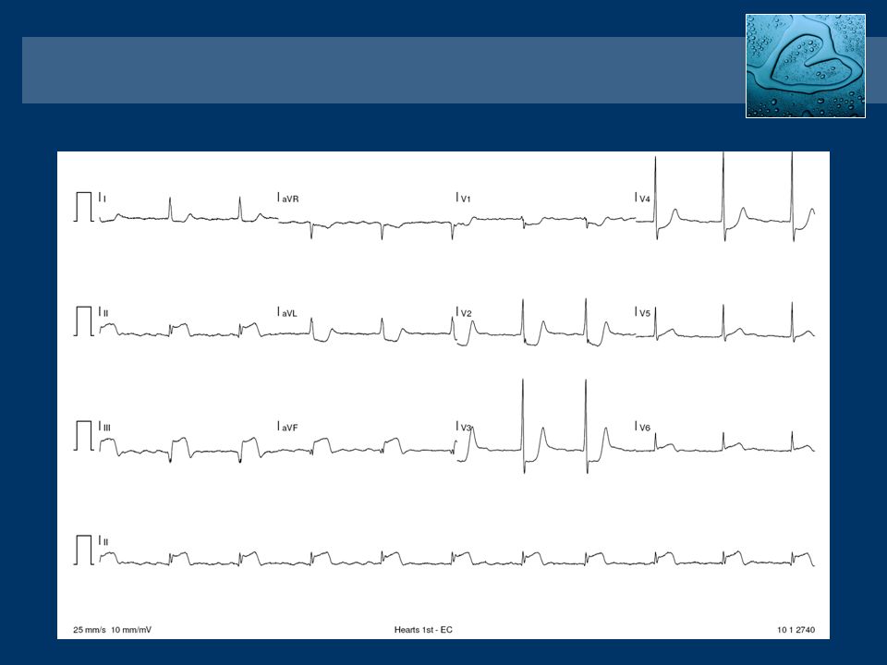Click the aVR lead label

(x=290, y=199)
